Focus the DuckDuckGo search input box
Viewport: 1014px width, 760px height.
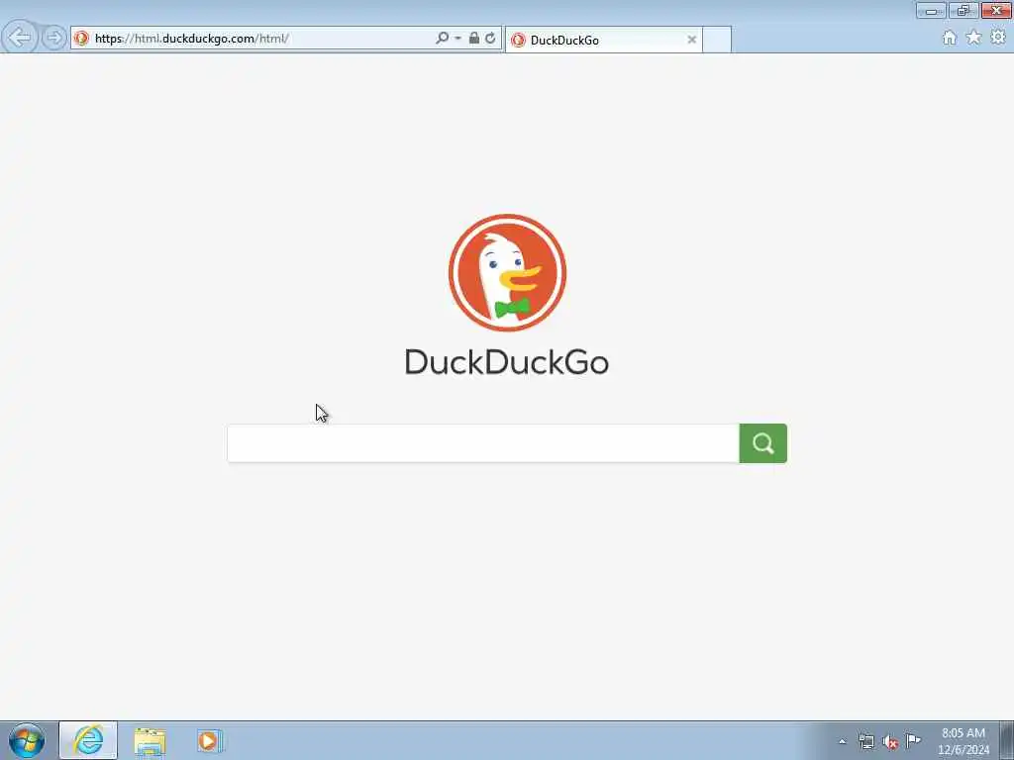coord(483,443)
